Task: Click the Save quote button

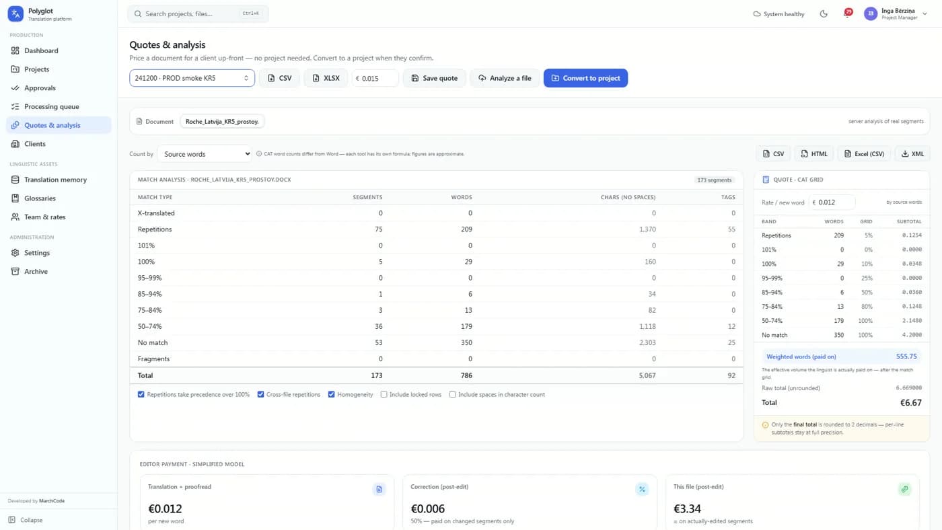Action: [434, 78]
